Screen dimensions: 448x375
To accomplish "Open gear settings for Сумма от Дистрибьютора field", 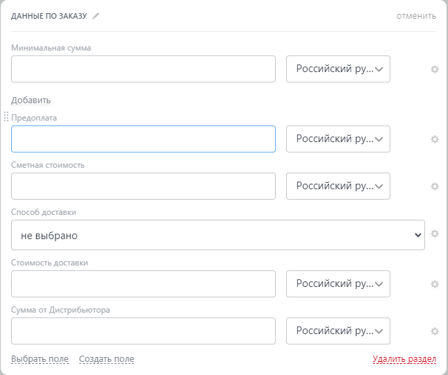I will coord(435,331).
